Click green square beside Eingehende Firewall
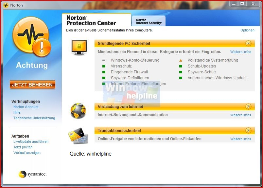Image resolution: width=263 pixels, height=188 pixels. (x=104, y=72)
